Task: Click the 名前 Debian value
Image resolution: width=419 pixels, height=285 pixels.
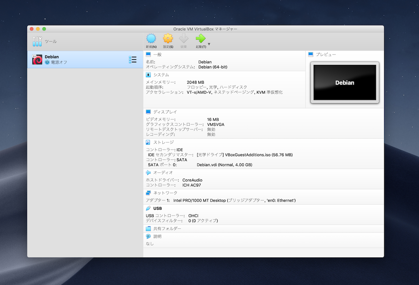Action: click(x=205, y=62)
